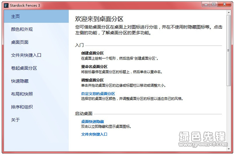Click the scrollbar up arrow
Screen dimensions: 236x154
[229, 12]
